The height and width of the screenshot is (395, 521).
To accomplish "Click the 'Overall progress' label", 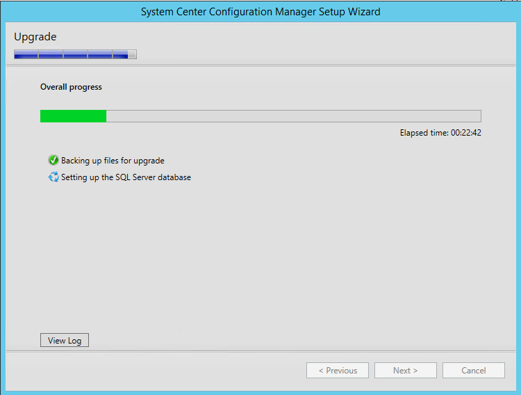I will point(71,87).
